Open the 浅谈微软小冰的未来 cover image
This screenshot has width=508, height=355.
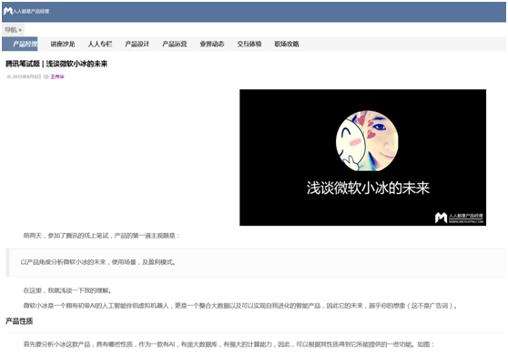(362, 157)
